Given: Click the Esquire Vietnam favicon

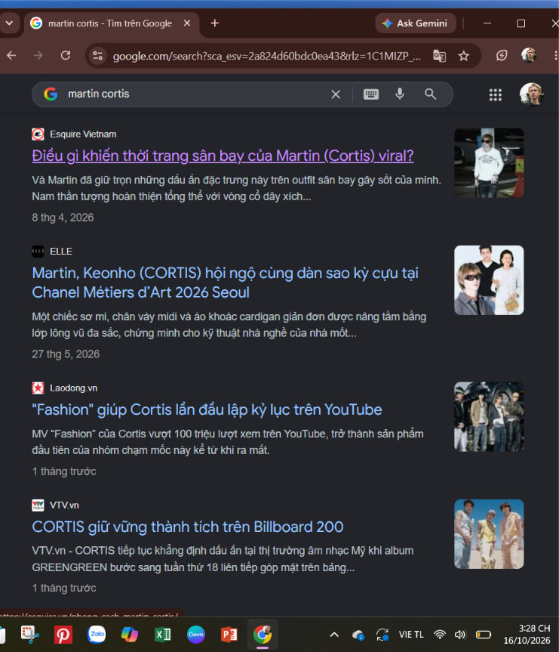Looking at the screenshot, I should click(38, 134).
